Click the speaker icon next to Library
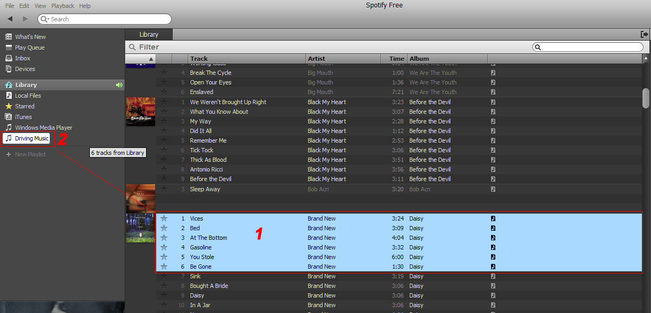The height and width of the screenshot is (313, 651). pos(119,84)
